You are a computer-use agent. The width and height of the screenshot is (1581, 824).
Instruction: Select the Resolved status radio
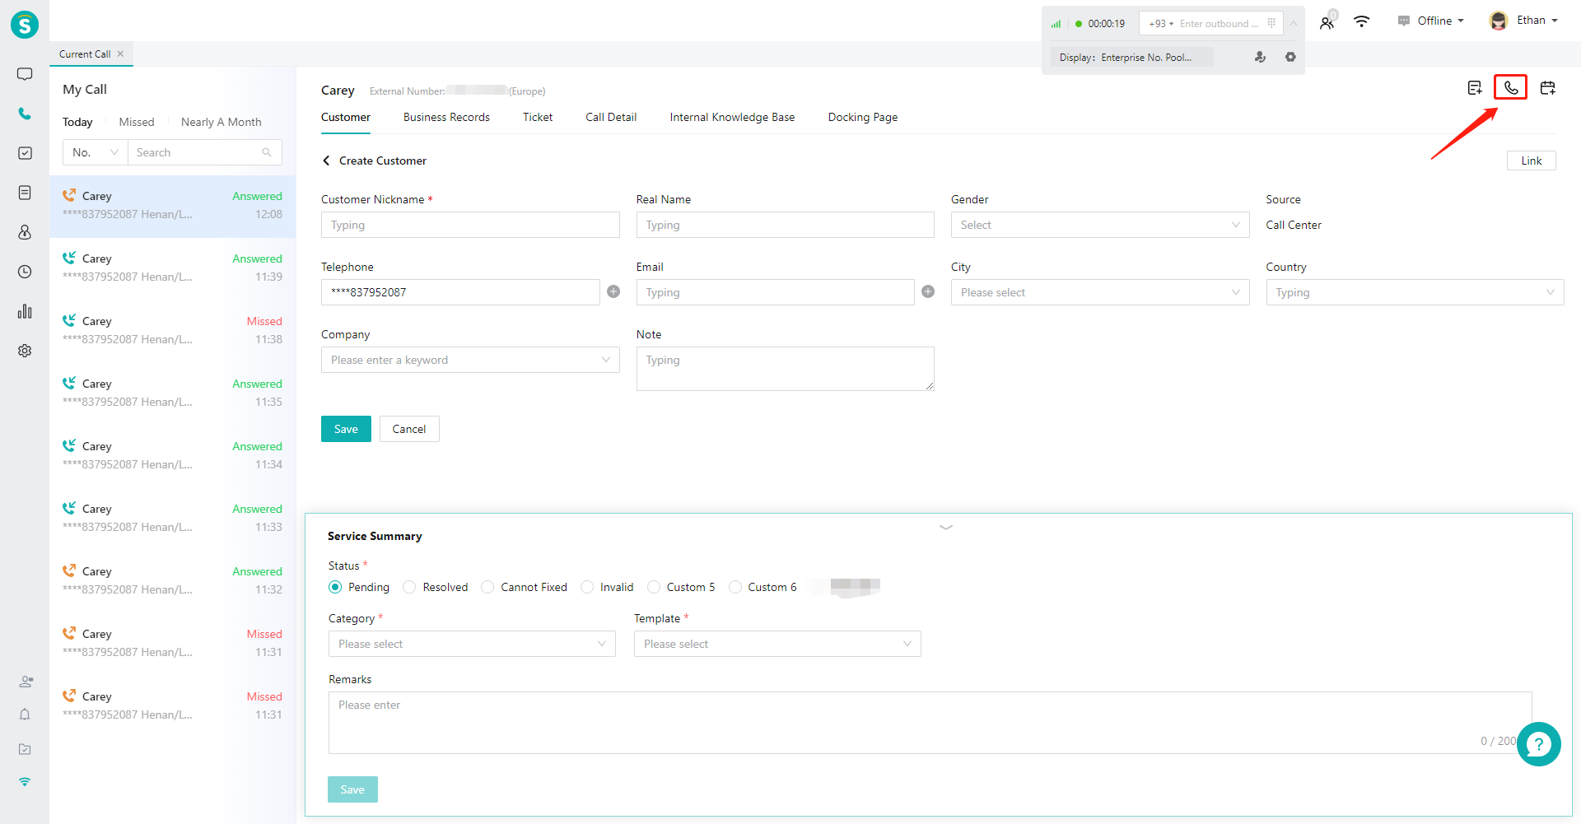coord(409,587)
